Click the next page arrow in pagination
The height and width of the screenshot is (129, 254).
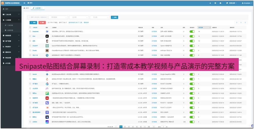[154, 127]
